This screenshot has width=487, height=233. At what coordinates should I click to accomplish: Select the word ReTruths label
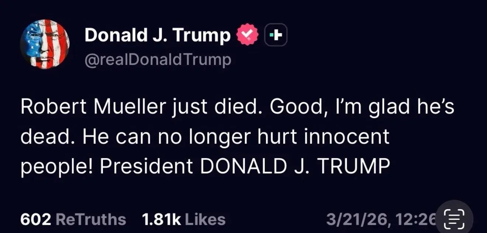click(90, 220)
